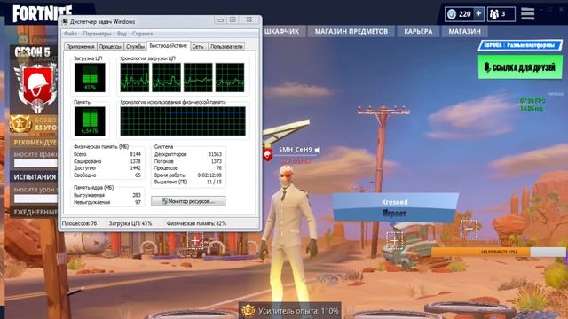Click the ИСПЫТАНИЯ section header
The image size is (568, 319).
[35, 177]
